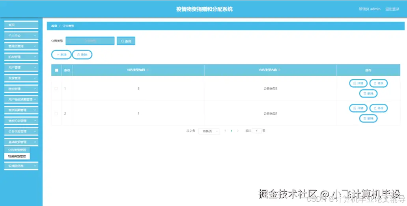The height and width of the screenshot is (206, 407).
Task: Click the 首页 breadcrumb link
Action: click(54, 26)
